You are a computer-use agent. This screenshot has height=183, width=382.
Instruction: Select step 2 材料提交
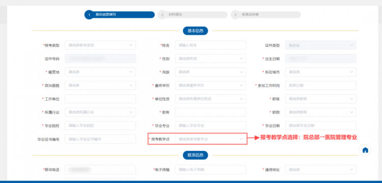pyautogui.click(x=193, y=15)
